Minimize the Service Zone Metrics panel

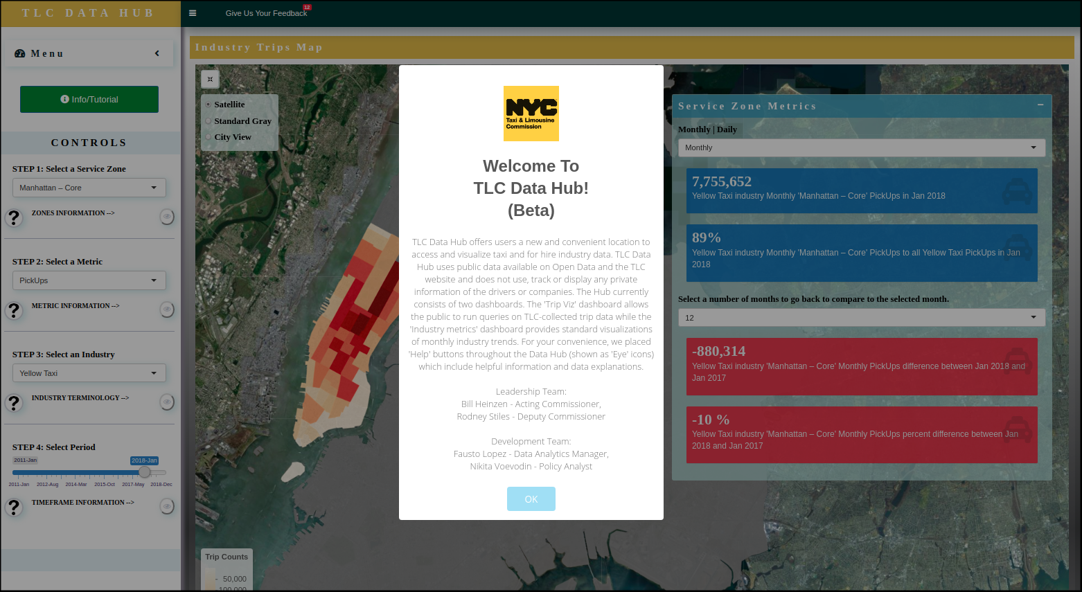1040,105
